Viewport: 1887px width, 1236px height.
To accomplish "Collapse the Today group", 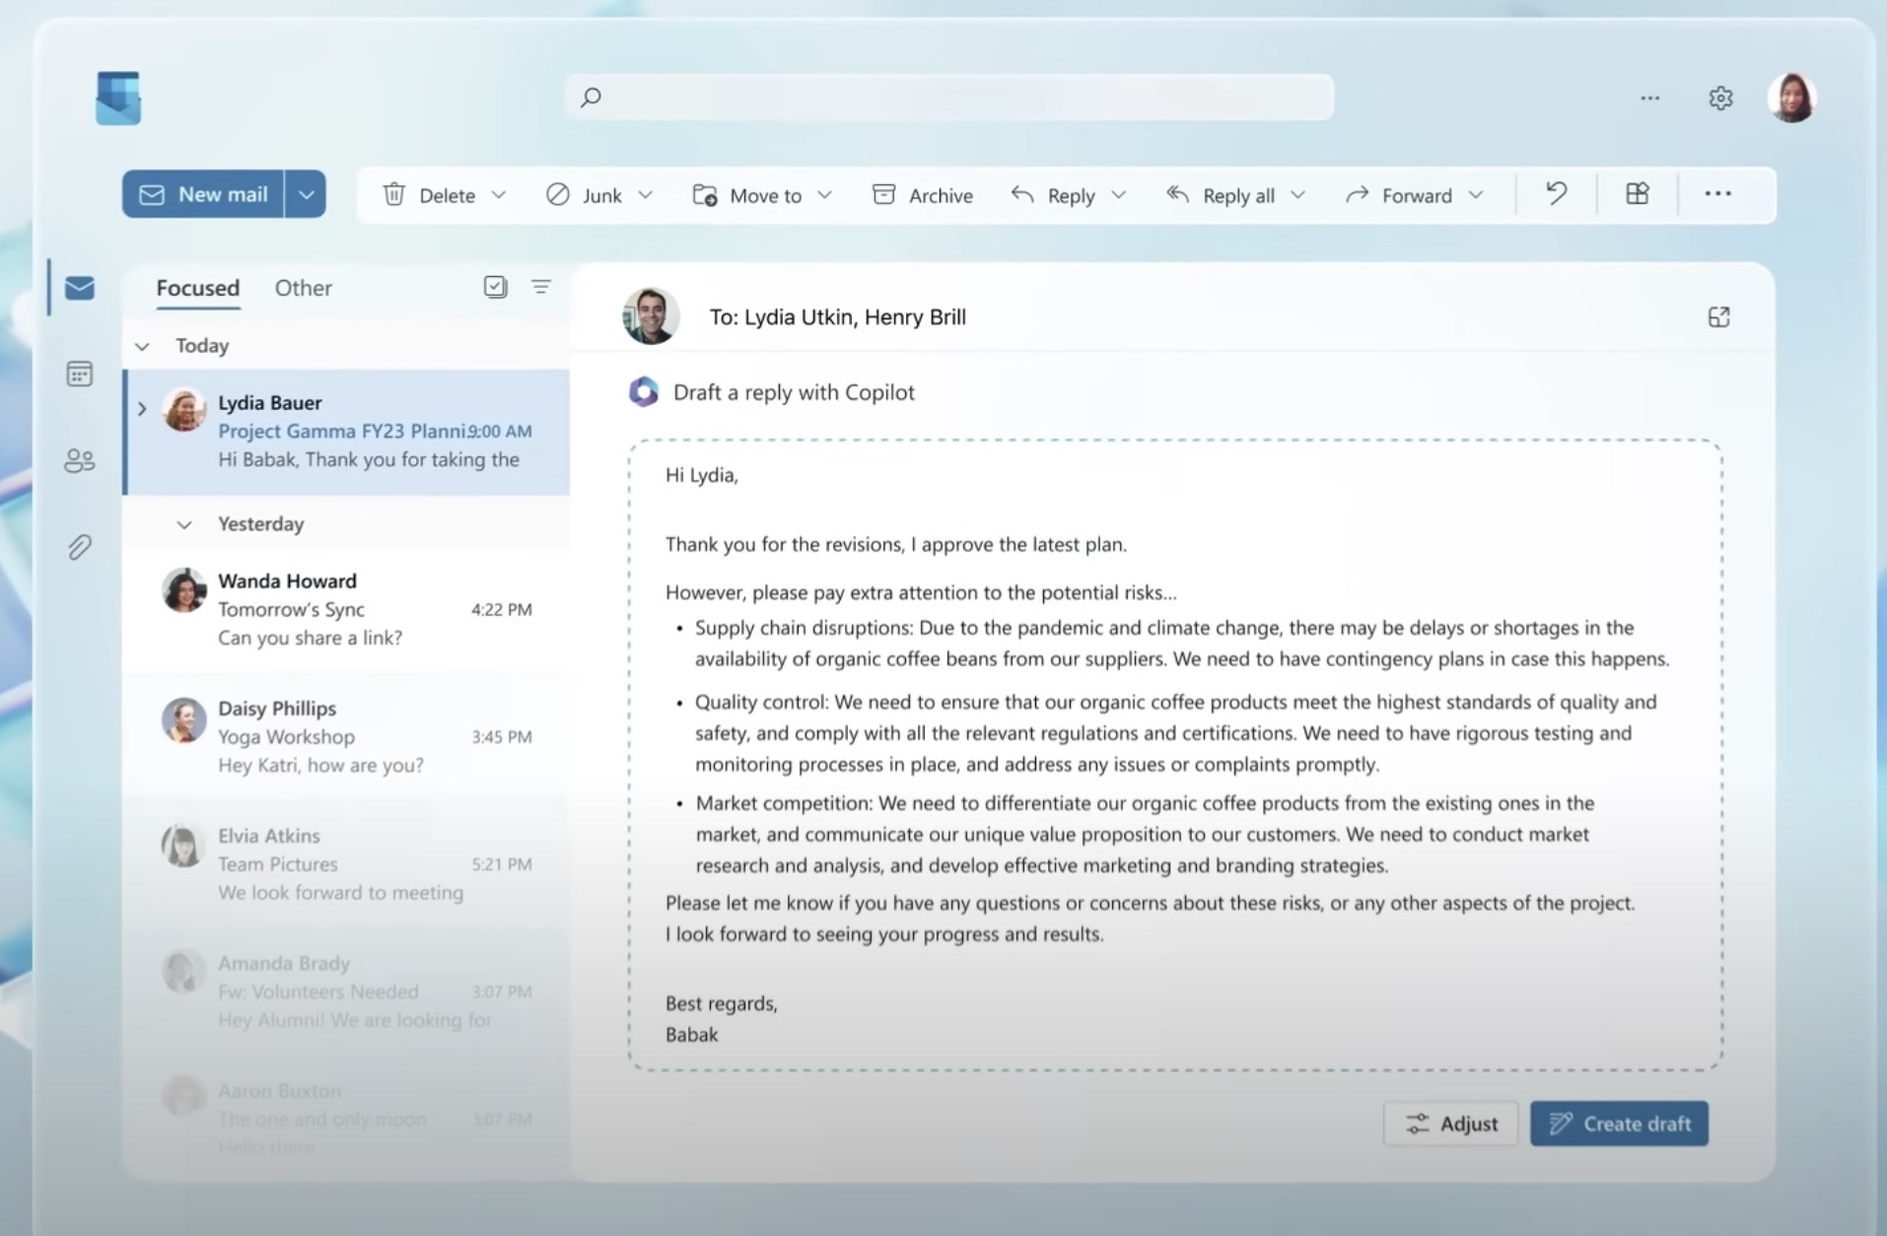I will coord(141,346).
